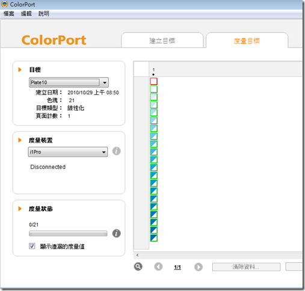Screen dimensions: 305x291
Task: Click the ColorPort logo text
Action: click(x=54, y=40)
